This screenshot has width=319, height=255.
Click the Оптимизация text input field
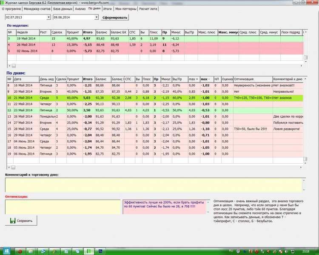tap(63, 207)
